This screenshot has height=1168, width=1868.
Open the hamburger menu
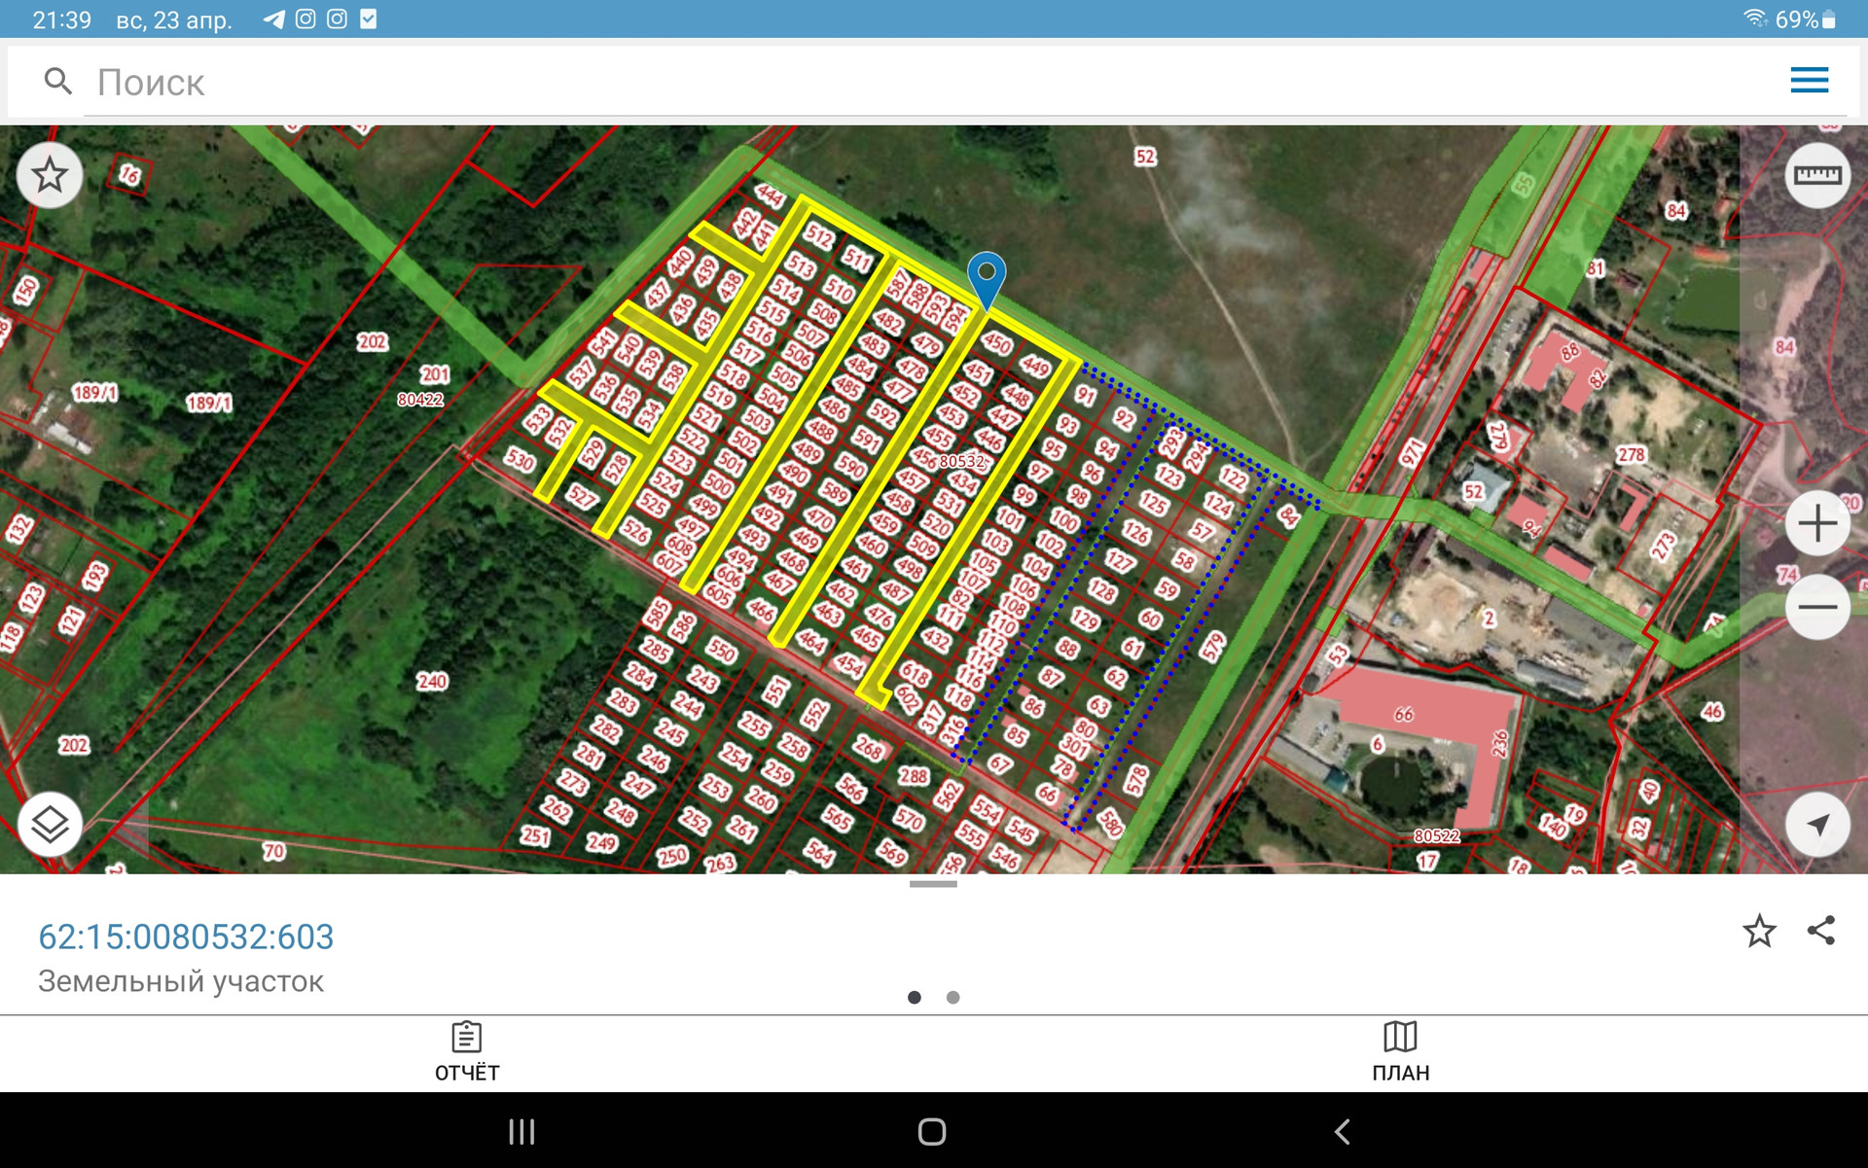point(1809,81)
